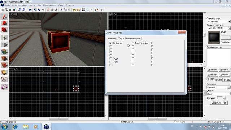231x130 pixels.
Task: Launch Internet Explorer from the taskbar
Action: [x=15, y=127]
